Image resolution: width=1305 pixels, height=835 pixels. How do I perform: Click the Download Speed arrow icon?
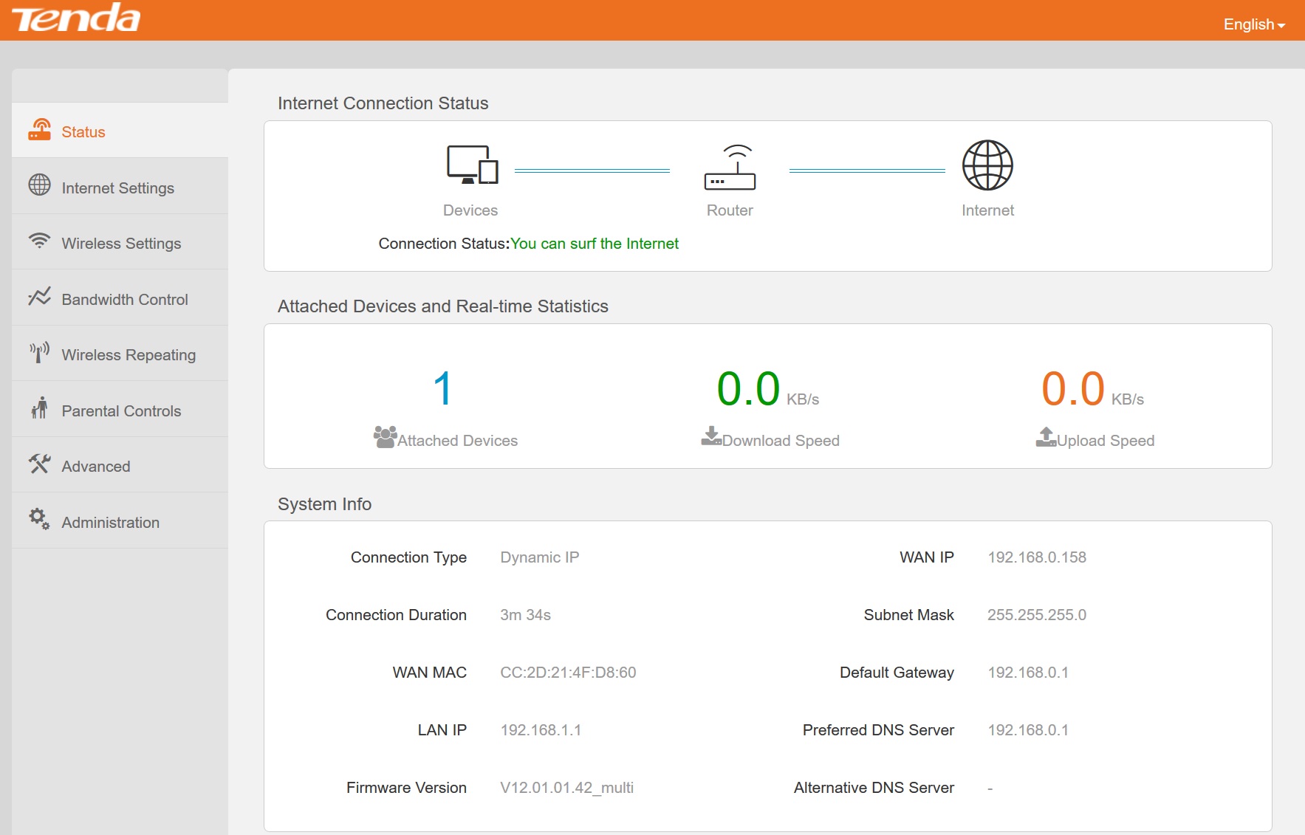pos(711,436)
